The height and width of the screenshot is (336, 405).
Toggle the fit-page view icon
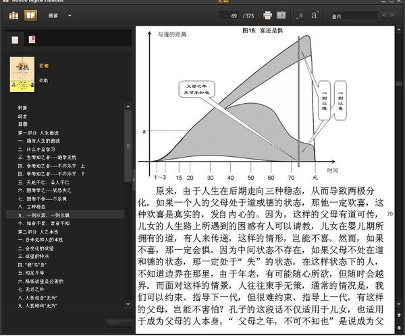281,15
